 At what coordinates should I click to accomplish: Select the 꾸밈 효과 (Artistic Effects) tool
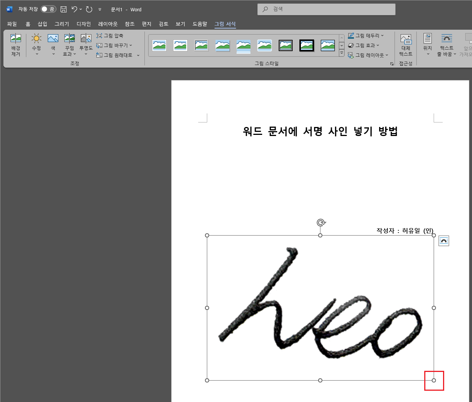pos(69,44)
